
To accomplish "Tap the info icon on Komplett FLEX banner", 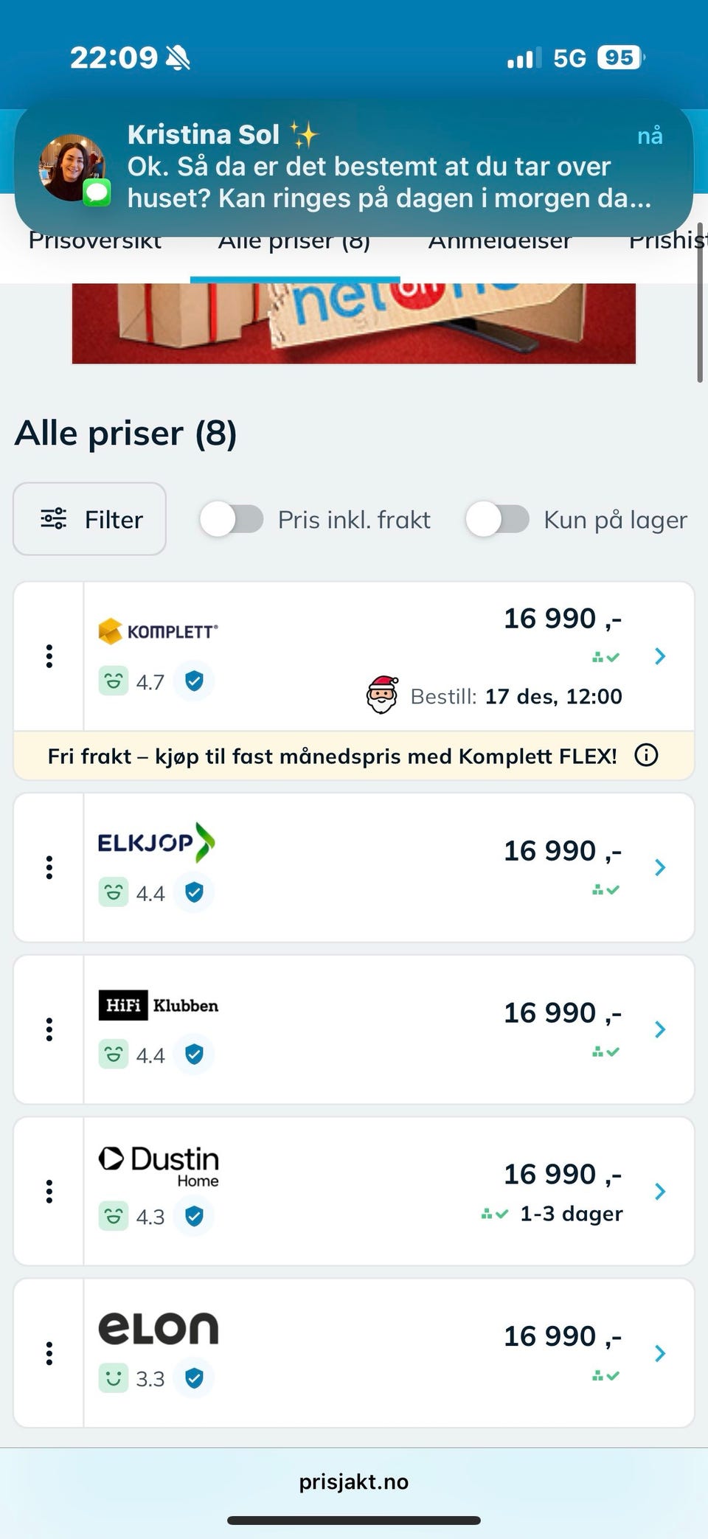I will pyautogui.click(x=646, y=755).
